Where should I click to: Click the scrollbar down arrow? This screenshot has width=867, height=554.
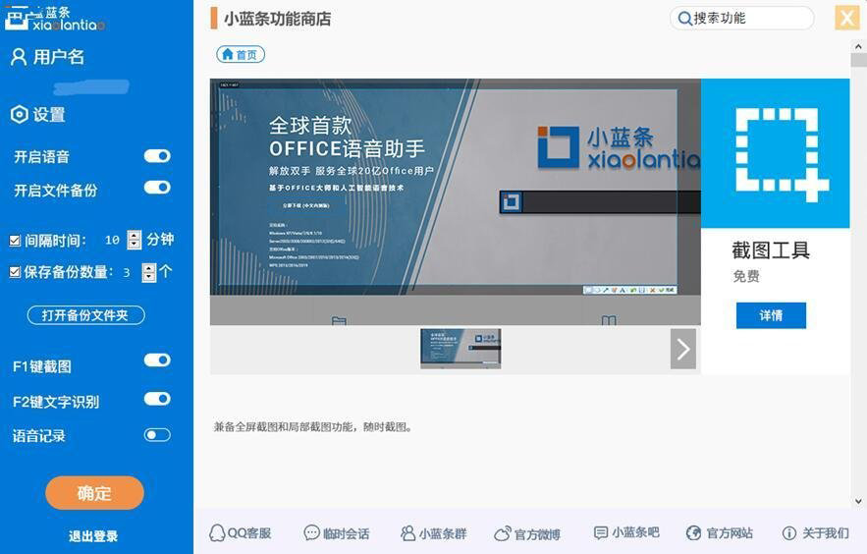coord(858,502)
